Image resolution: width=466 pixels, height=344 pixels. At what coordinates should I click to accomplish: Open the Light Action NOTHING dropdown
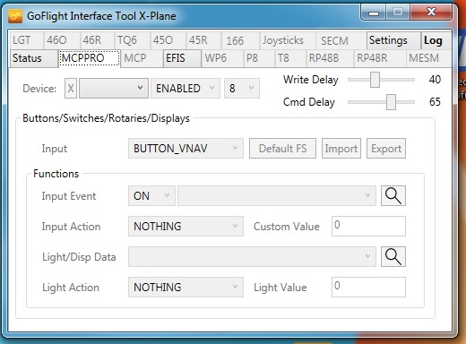[x=186, y=288]
